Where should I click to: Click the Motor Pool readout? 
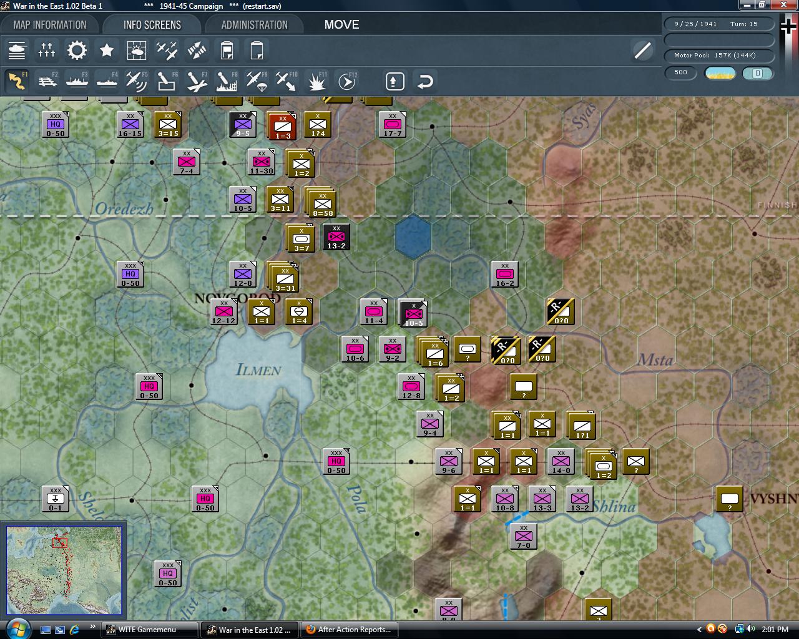coord(719,56)
